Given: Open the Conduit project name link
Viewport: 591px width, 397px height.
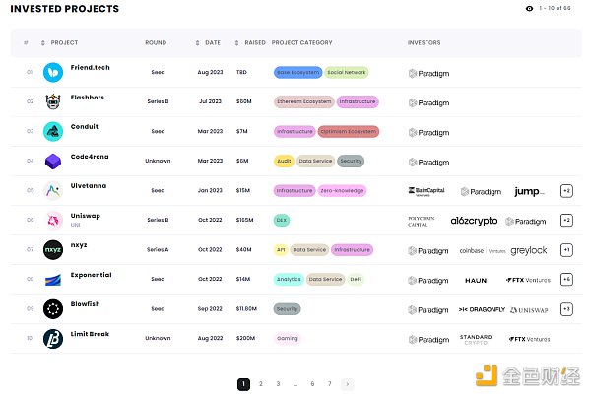Looking at the screenshot, I should (85, 127).
